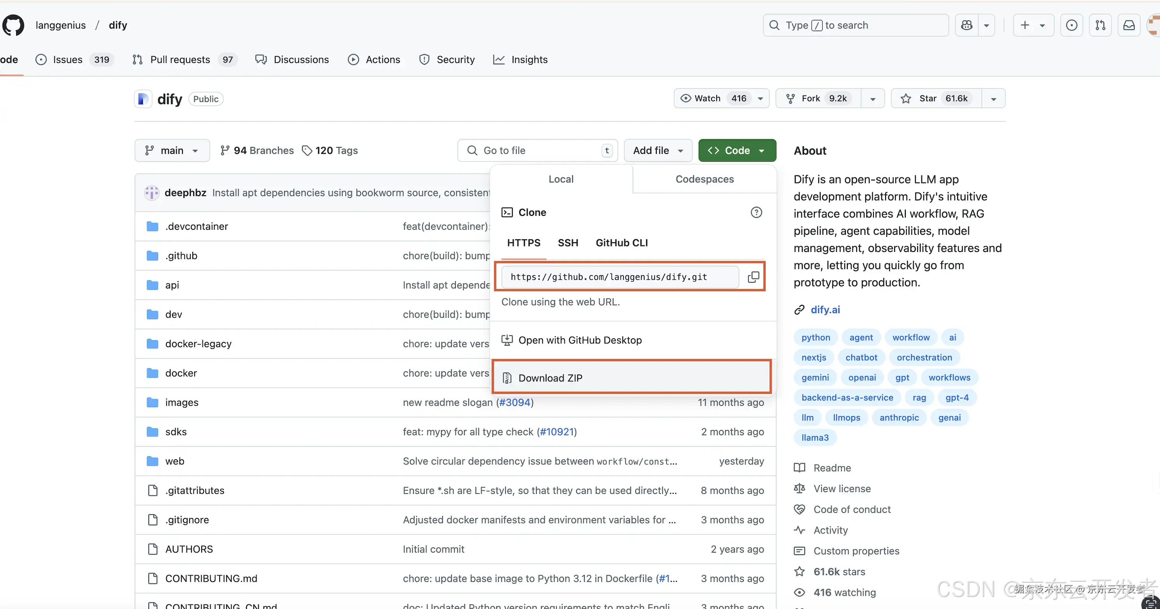Open the create-new plus dropdown

tap(1033, 25)
